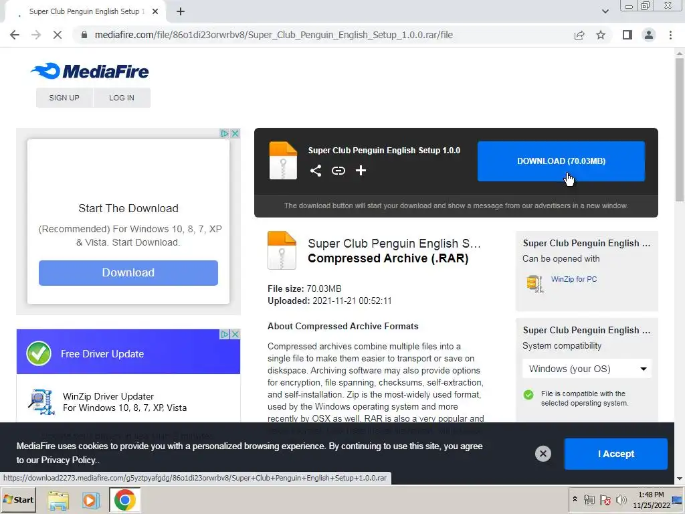Screen dimensions: 685x514
Task: Click the Chrome taskbar icon
Action: (124, 500)
